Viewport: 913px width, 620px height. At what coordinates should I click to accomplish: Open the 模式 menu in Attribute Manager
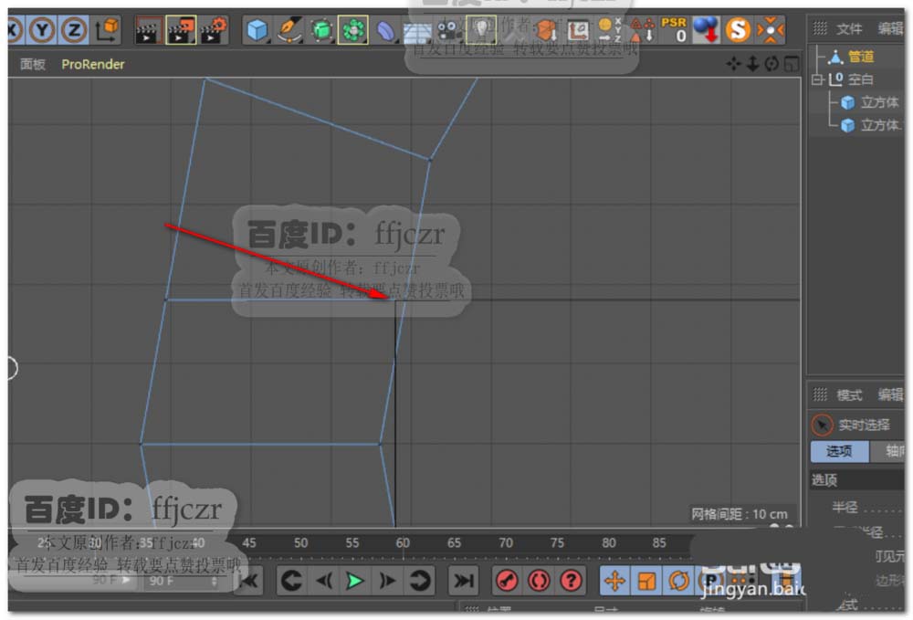tap(849, 395)
